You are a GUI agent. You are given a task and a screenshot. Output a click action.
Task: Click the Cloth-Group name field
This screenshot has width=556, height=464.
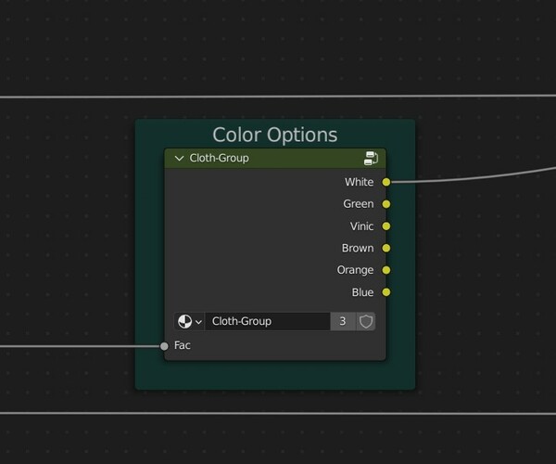point(268,322)
